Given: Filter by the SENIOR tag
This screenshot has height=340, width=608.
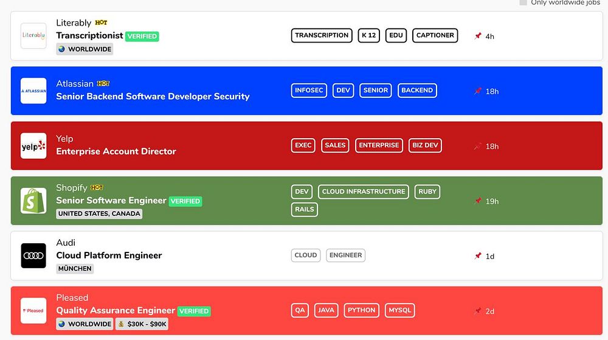Looking at the screenshot, I should 376,91.
